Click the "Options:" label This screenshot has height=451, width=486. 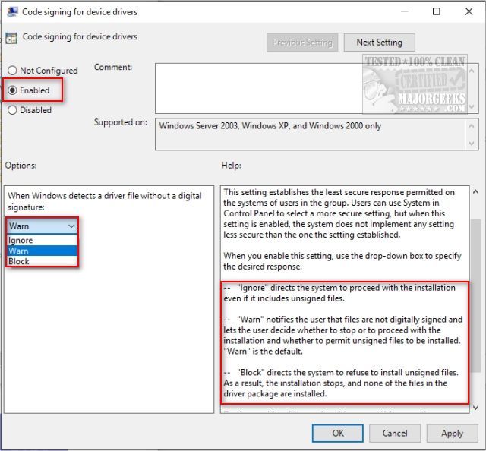point(21,166)
